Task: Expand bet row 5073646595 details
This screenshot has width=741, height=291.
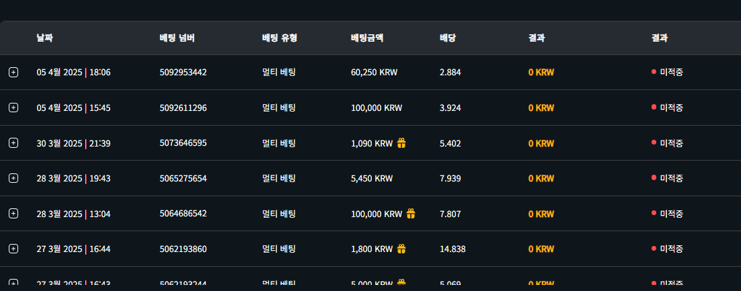Action: [x=13, y=142]
